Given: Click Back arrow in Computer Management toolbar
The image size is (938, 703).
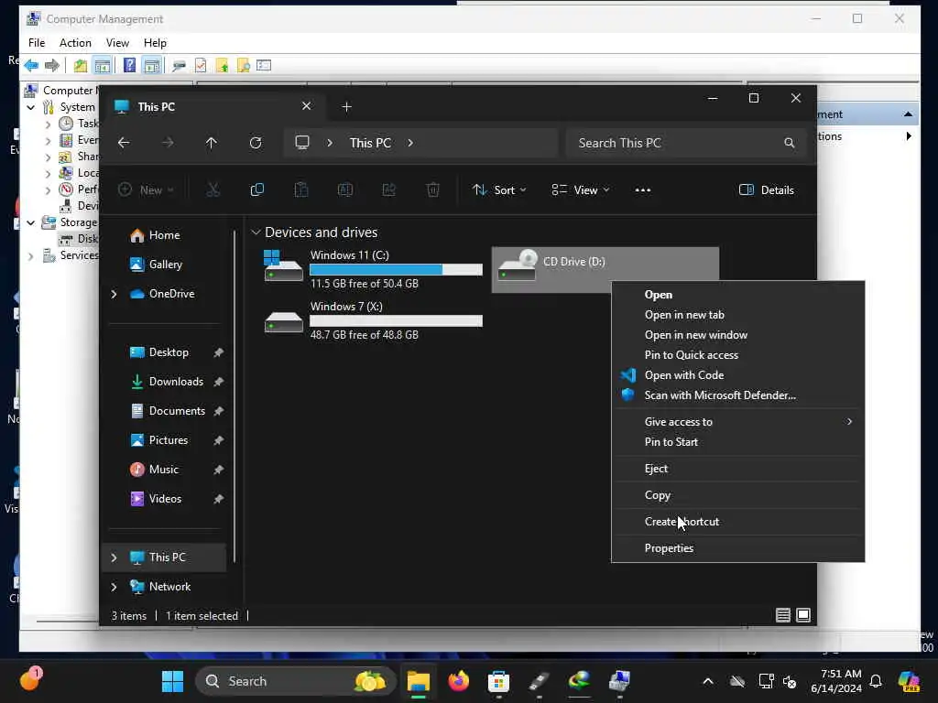Looking at the screenshot, I should (31, 65).
